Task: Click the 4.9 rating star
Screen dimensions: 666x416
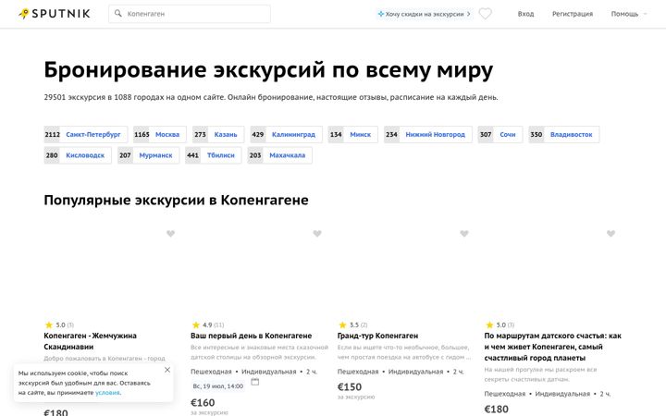Action: pos(195,324)
